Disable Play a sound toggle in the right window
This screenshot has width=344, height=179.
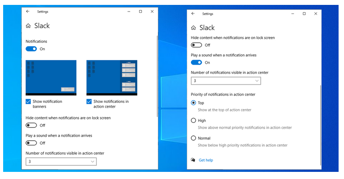[196, 62]
